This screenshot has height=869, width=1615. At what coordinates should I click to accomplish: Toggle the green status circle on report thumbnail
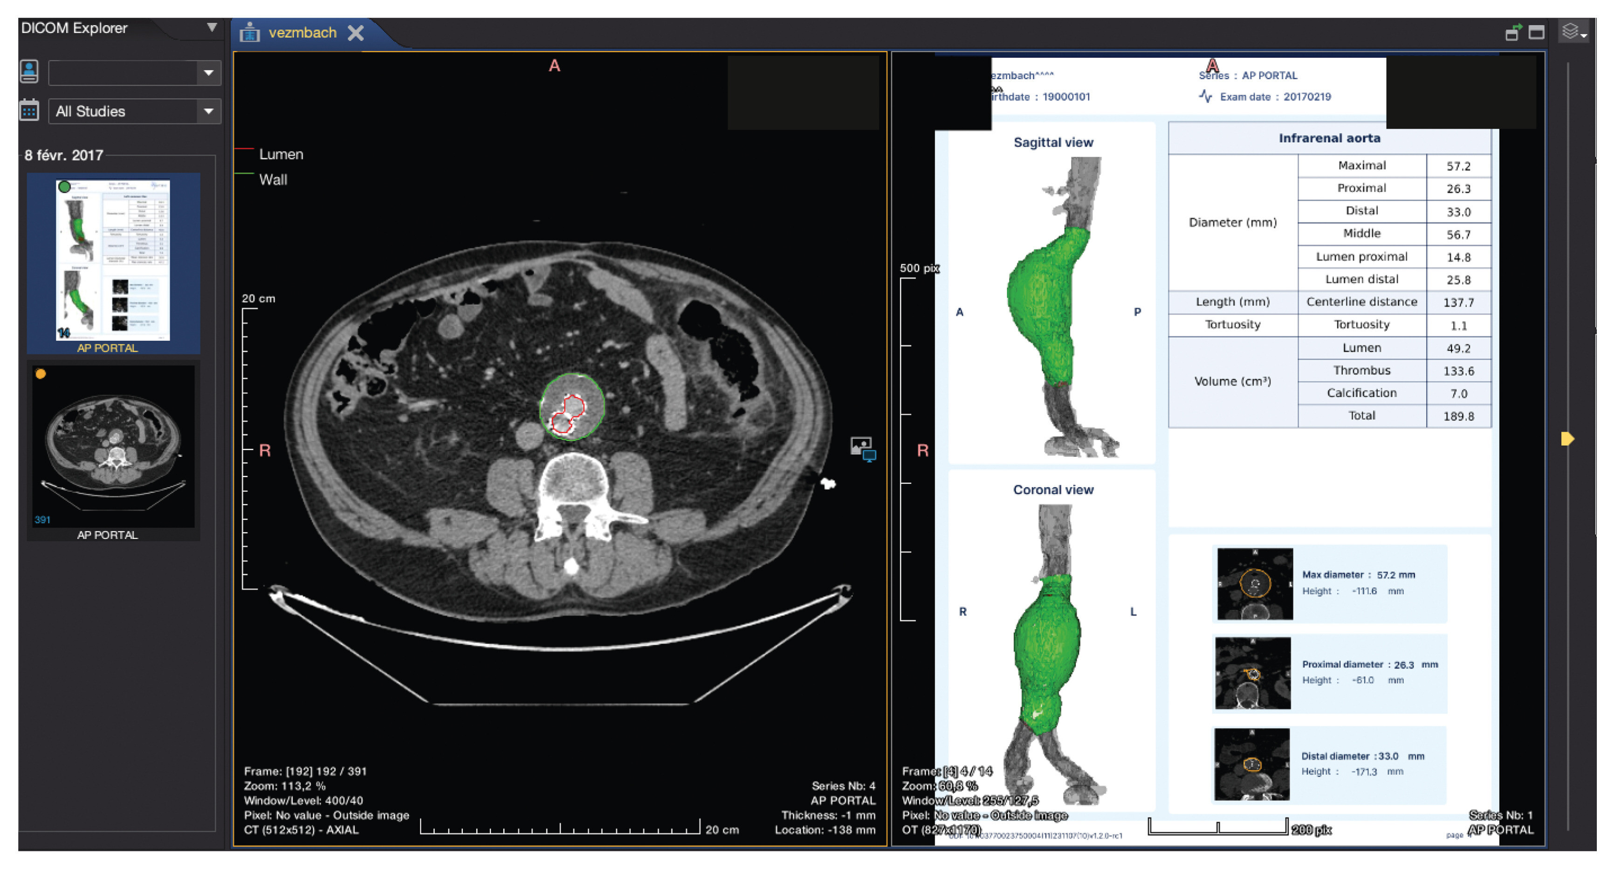pos(64,187)
